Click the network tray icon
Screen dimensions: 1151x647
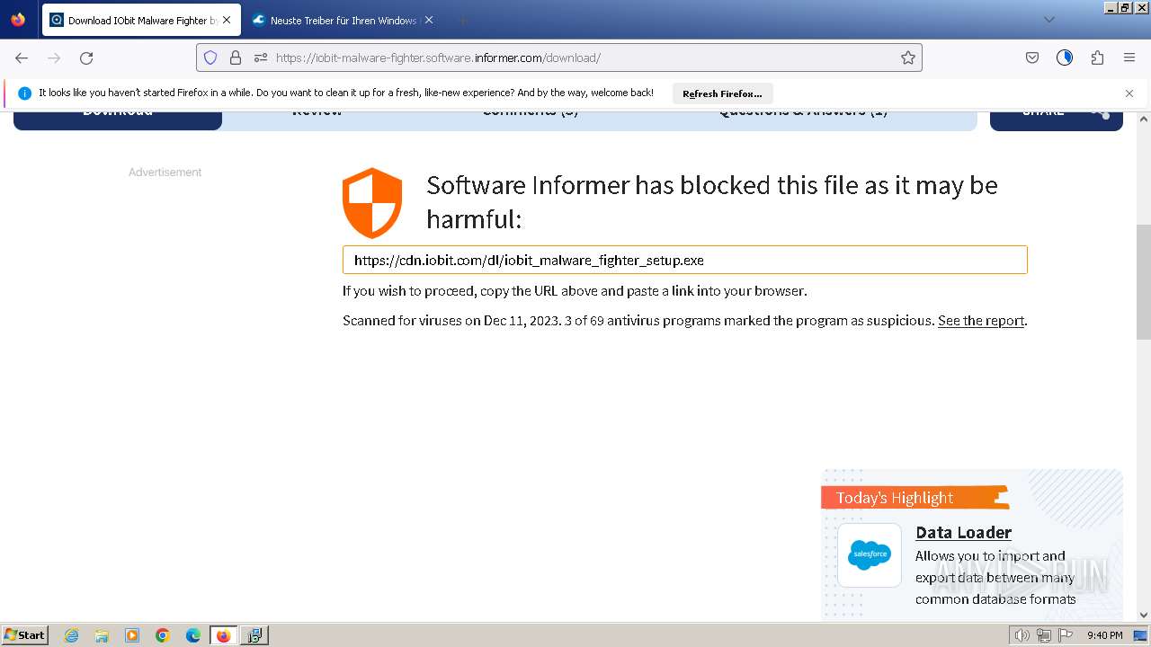coord(1044,635)
